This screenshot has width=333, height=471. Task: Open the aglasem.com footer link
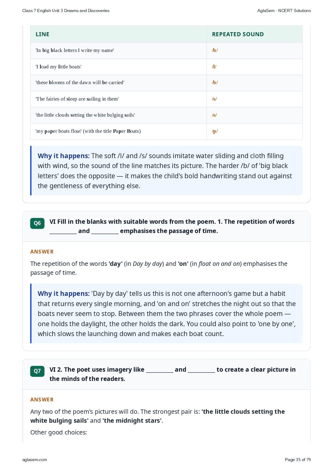[x=35, y=460]
